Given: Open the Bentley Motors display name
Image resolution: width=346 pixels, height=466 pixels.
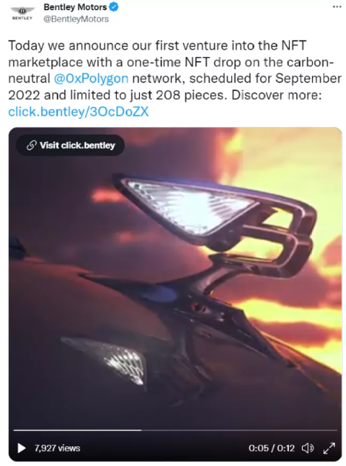Looking at the screenshot, I should click(75, 7).
